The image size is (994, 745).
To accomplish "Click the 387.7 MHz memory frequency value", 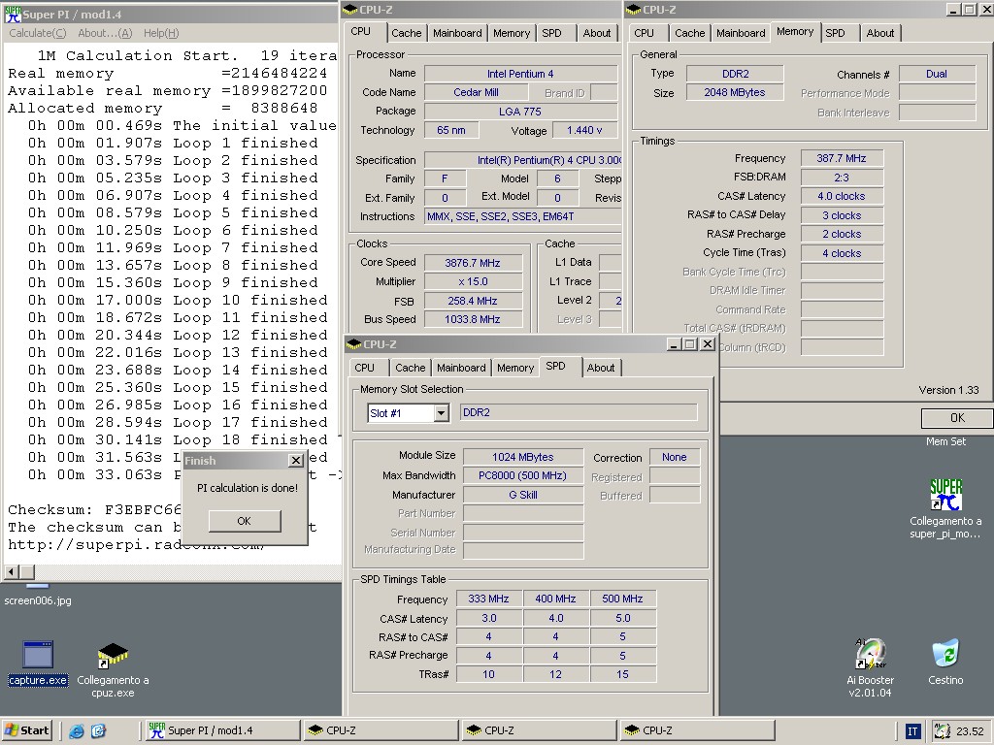I will click(x=842, y=158).
